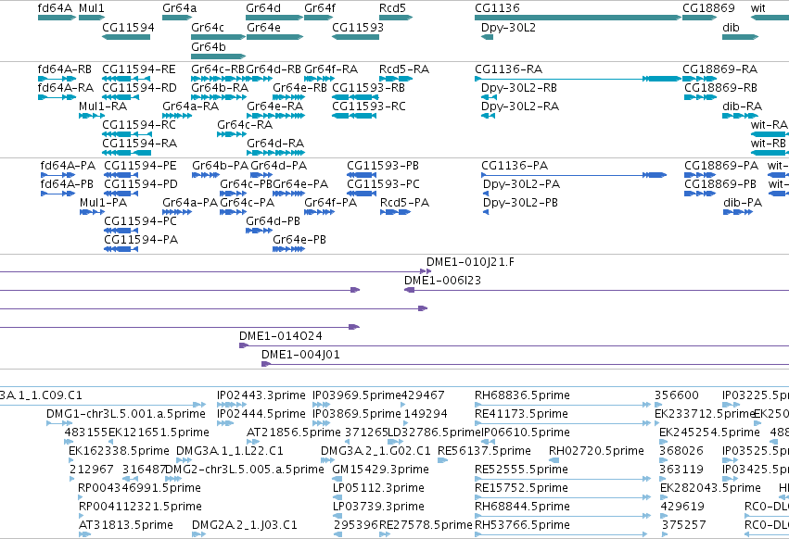Open the Gr64b gene feature
The height and width of the screenshot is (539, 789).
coord(219,56)
